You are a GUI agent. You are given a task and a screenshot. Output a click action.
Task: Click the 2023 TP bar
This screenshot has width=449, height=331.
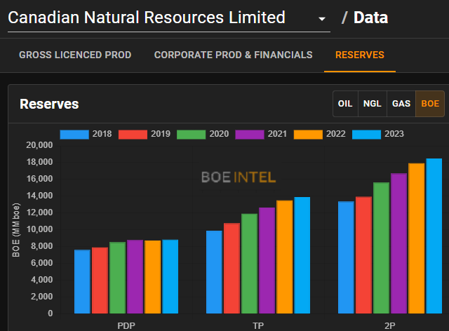click(302, 255)
